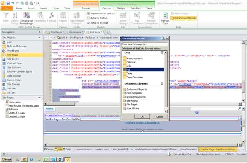
Task: Switch to Web Part ribbon tab
Action: click(x=136, y=8)
